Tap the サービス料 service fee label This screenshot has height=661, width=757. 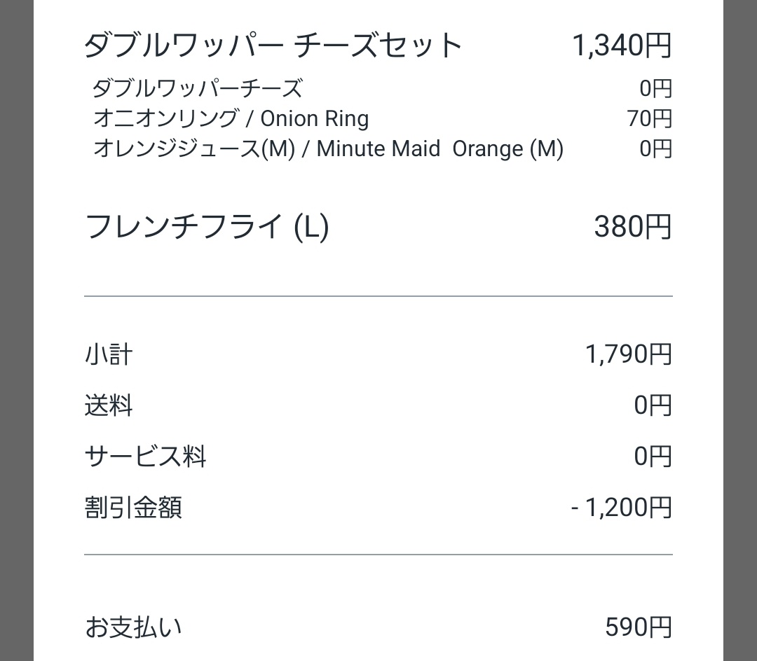(145, 457)
